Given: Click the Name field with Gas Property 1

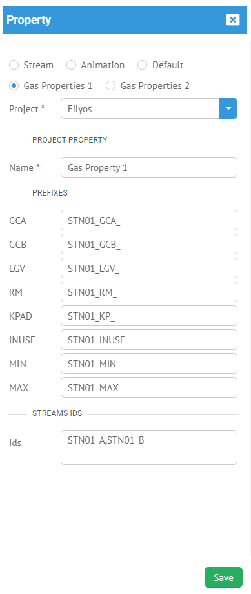Looking at the screenshot, I should point(149,167).
